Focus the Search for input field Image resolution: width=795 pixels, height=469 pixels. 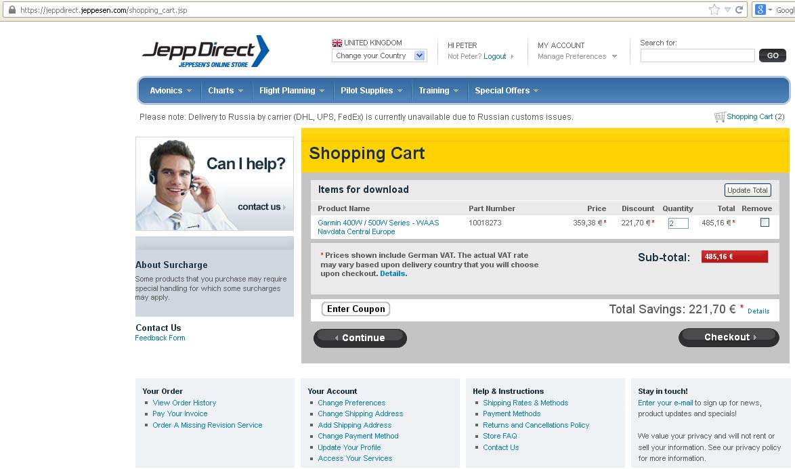[697, 55]
